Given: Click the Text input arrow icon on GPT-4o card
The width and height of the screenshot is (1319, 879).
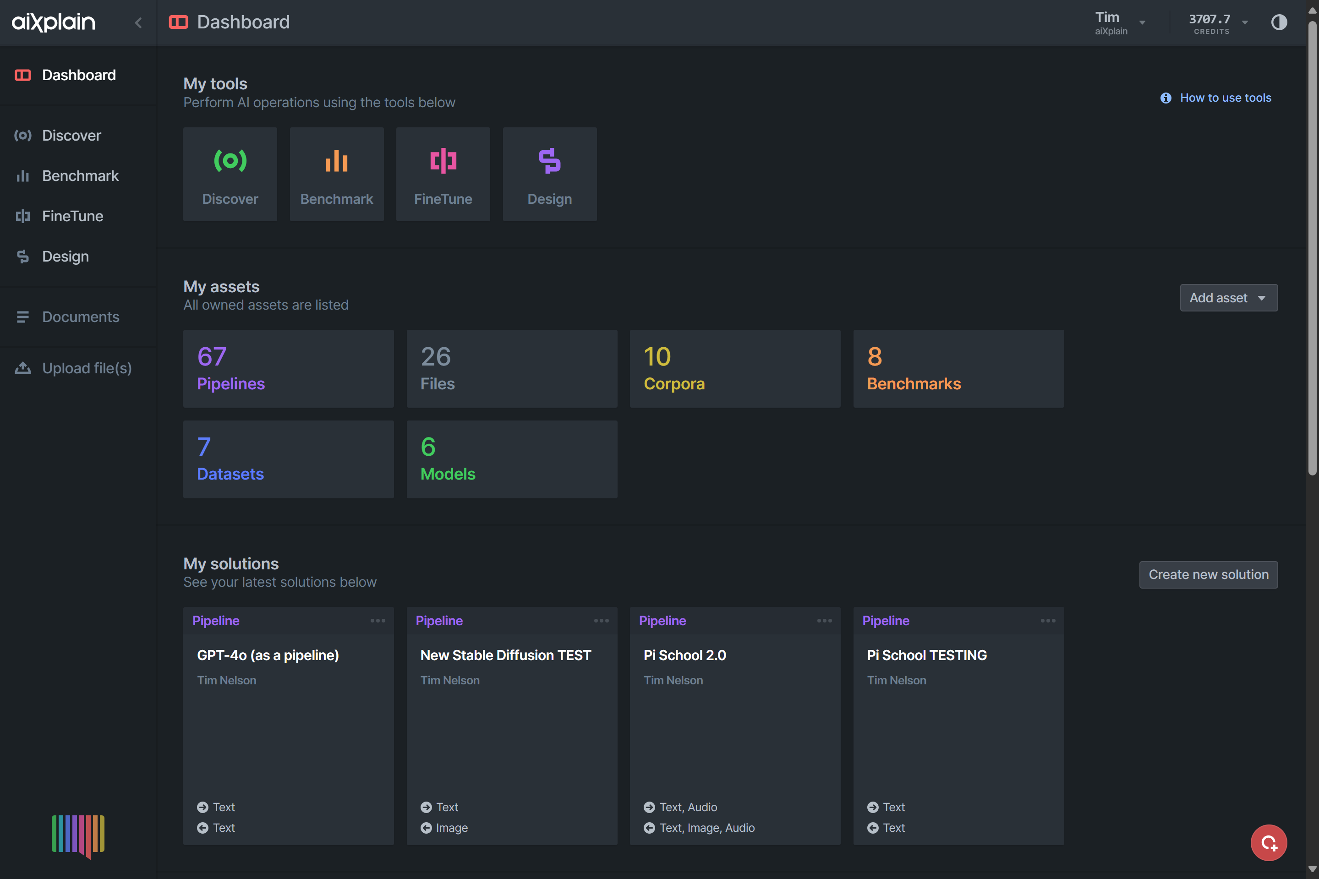Looking at the screenshot, I should pos(203,807).
